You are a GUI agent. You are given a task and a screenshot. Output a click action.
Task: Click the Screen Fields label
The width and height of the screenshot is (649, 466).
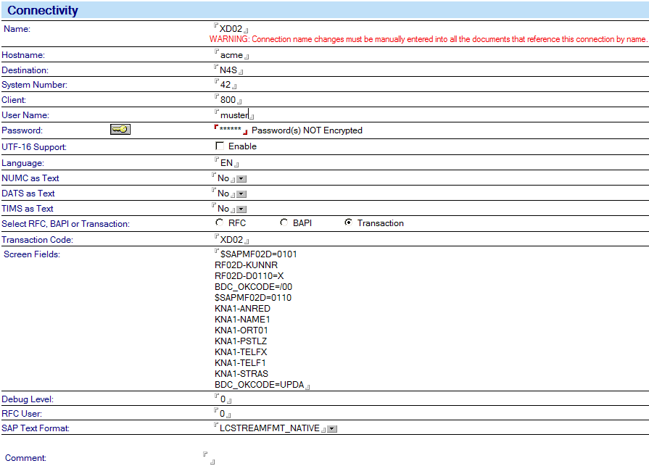coord(32,254)
